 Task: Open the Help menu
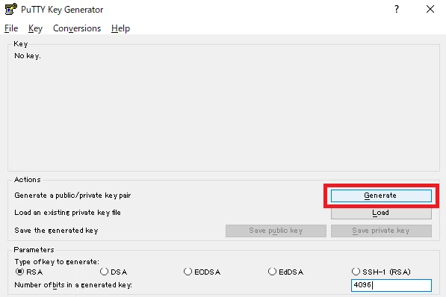click(x=120, y=28)
